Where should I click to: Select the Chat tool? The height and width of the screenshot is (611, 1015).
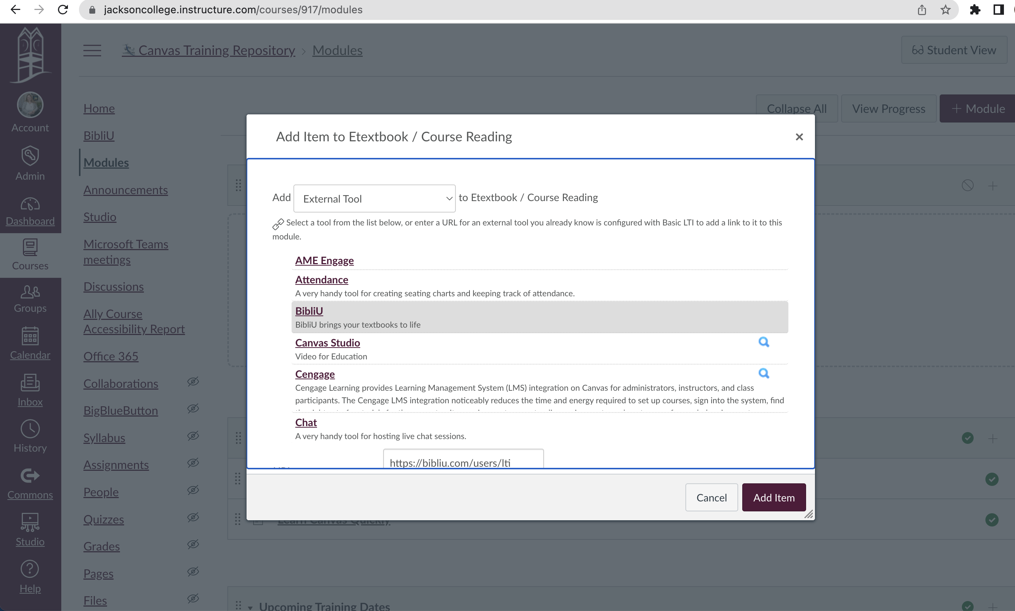pyautogui.click(x=306, y=422)
